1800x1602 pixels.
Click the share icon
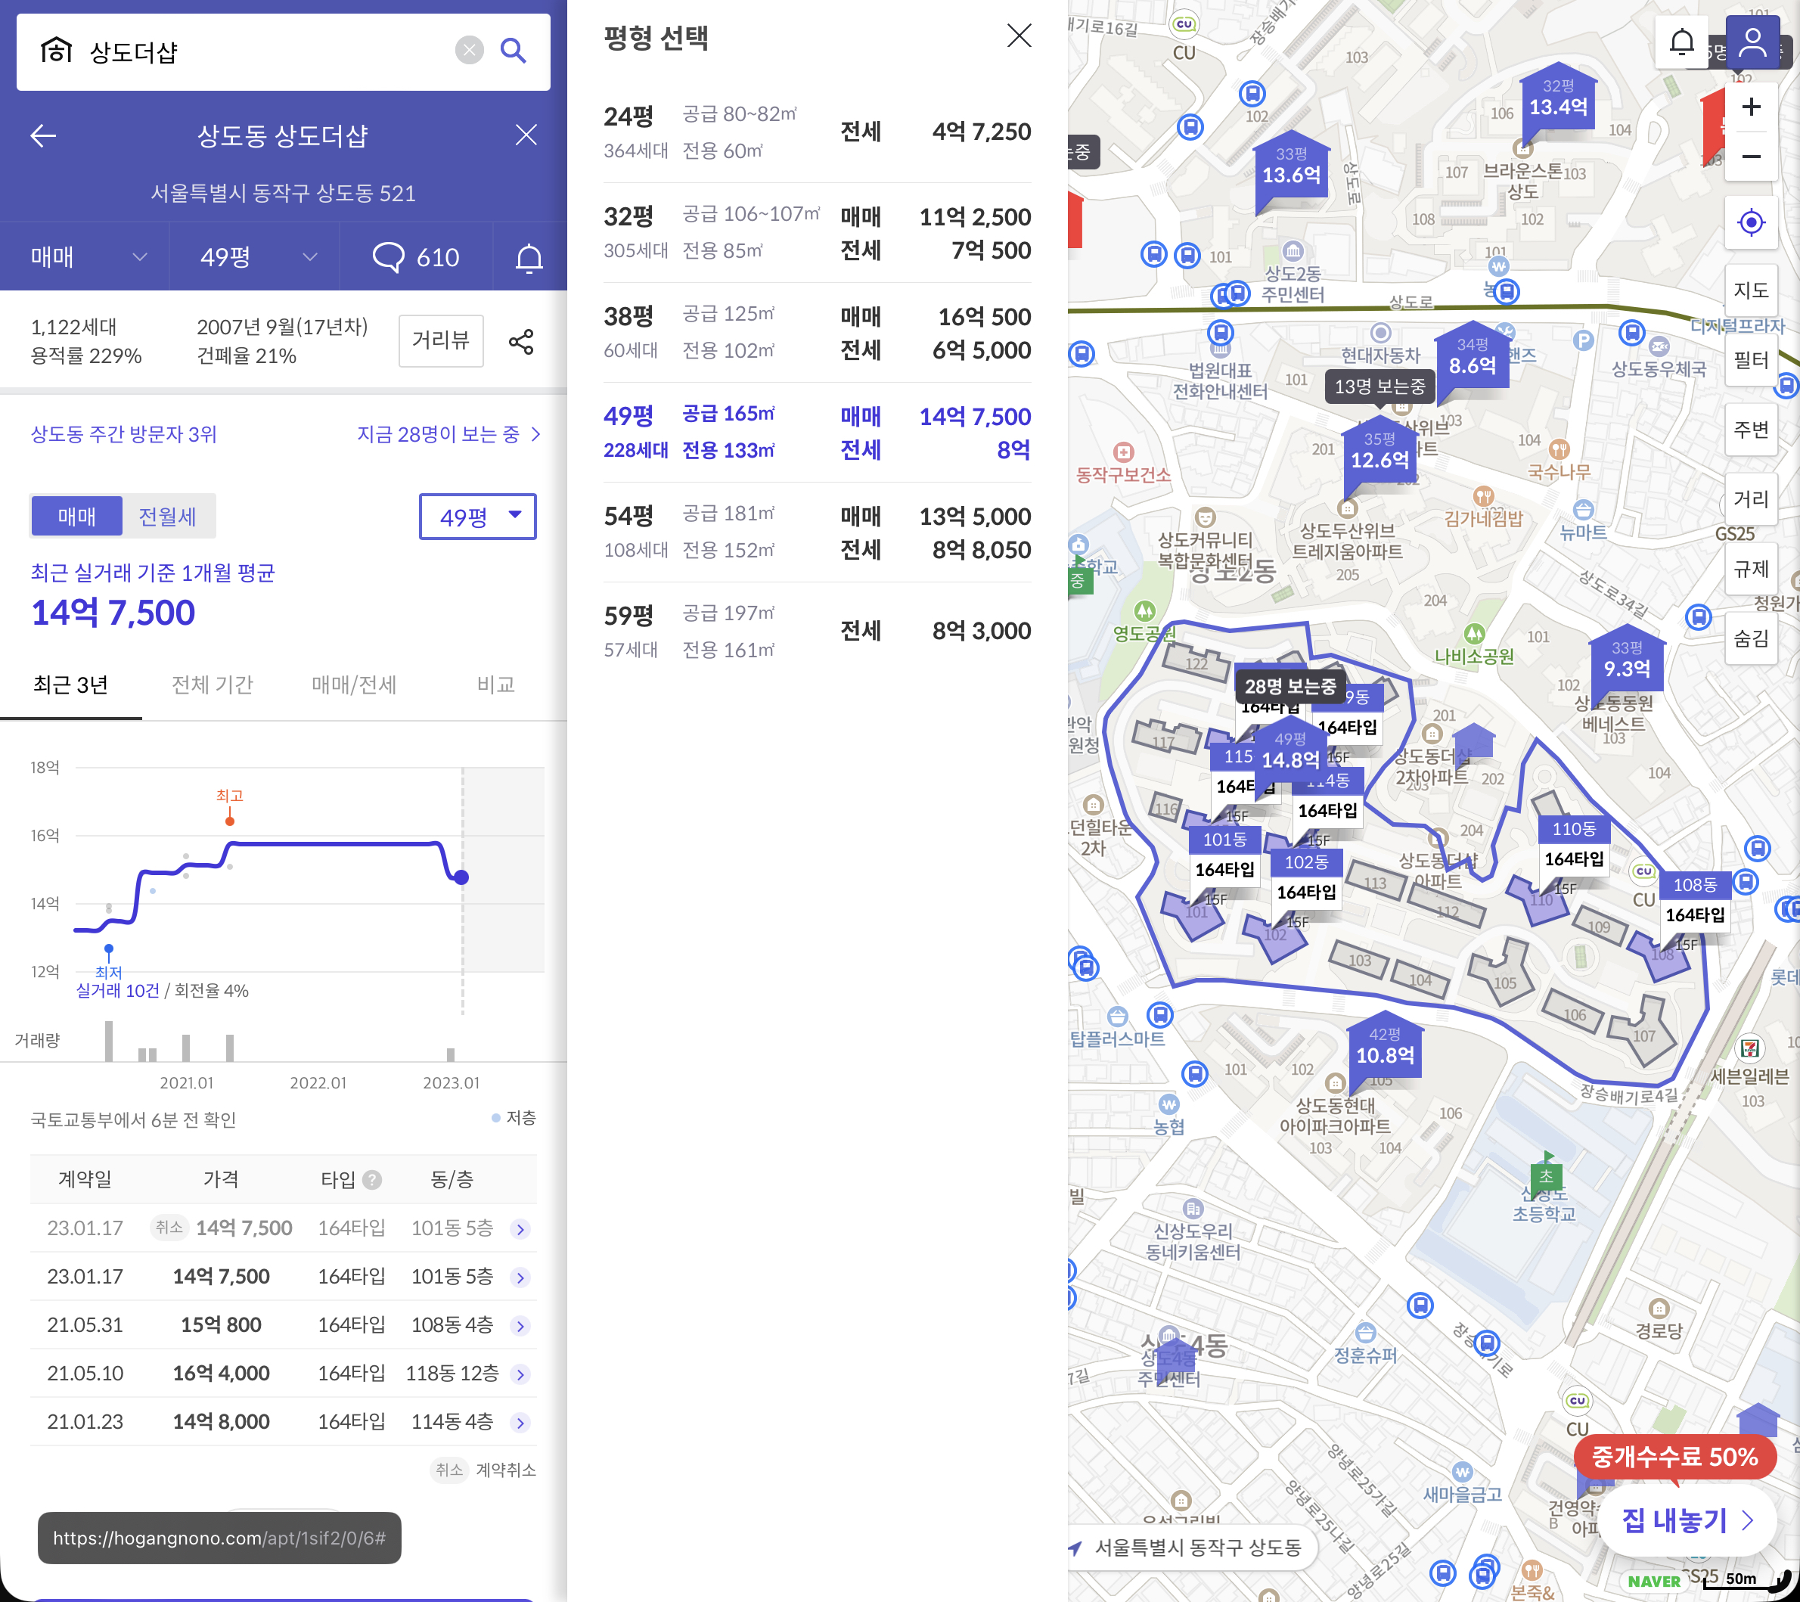pyautogui.click(x=521, y=342)
